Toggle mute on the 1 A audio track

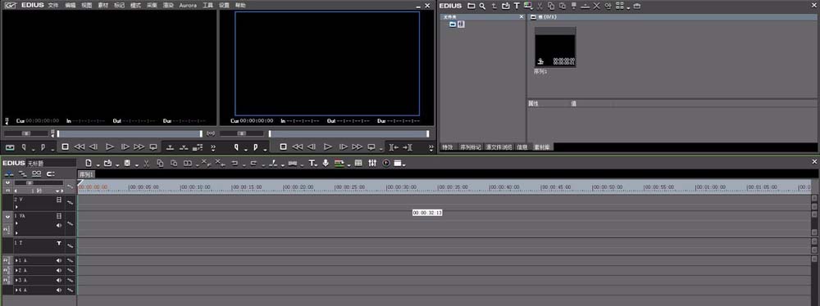pyautogui.click(x=59, y=260)
